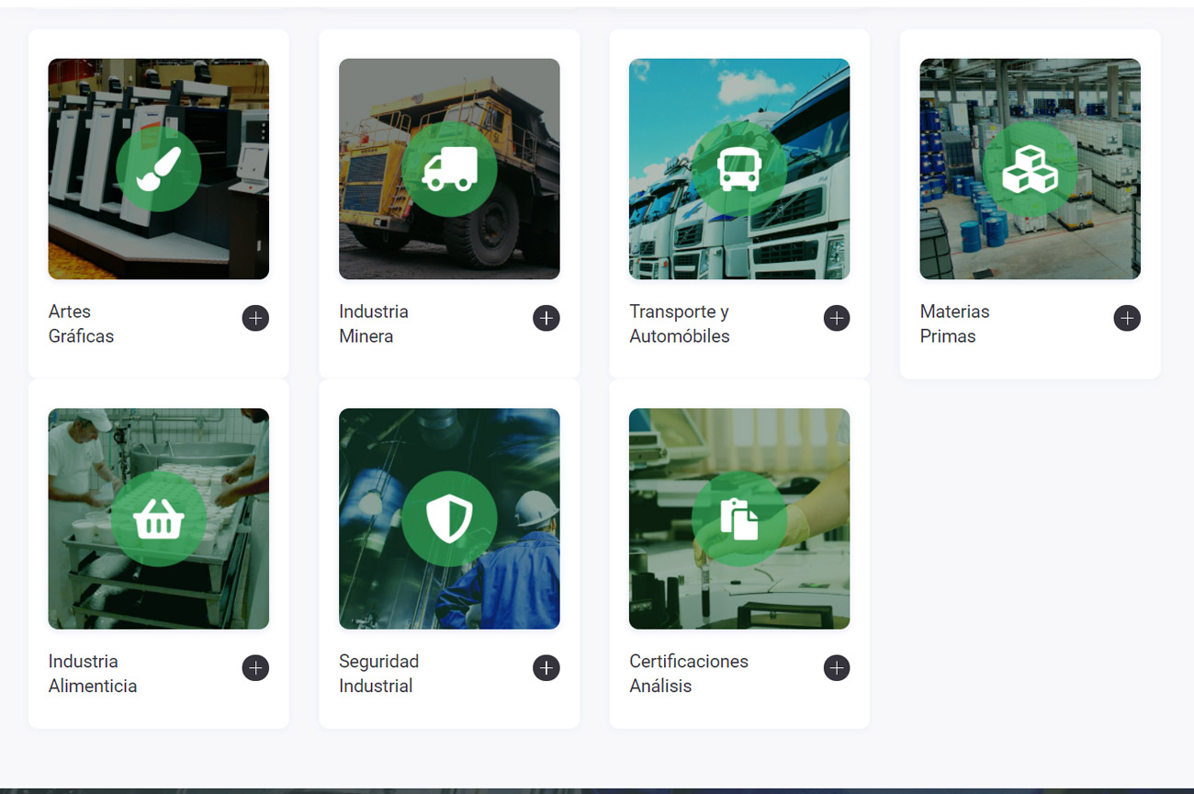This screenshot has height=794, width=1194.
Task: Click the stacked cubes icon on Materias Primas
Action: [x=1030, y=169]
